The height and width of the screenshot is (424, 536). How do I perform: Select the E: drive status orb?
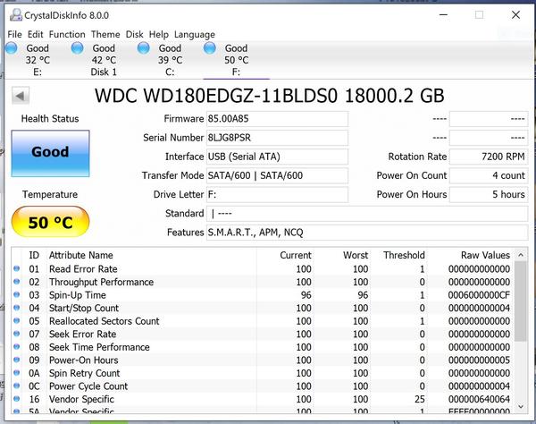point(11,48)
